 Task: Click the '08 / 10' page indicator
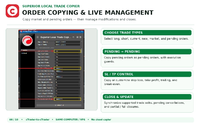coord(14,120)
